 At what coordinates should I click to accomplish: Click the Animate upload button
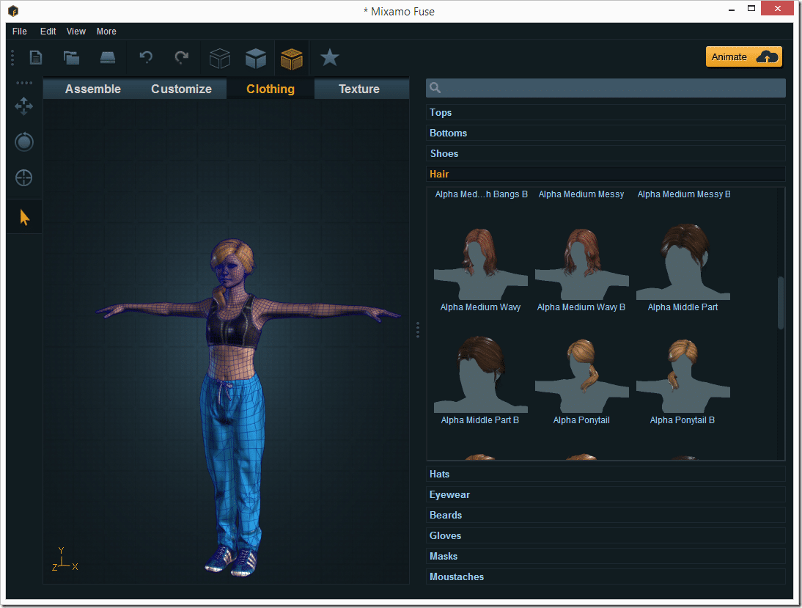coord(744,56)
